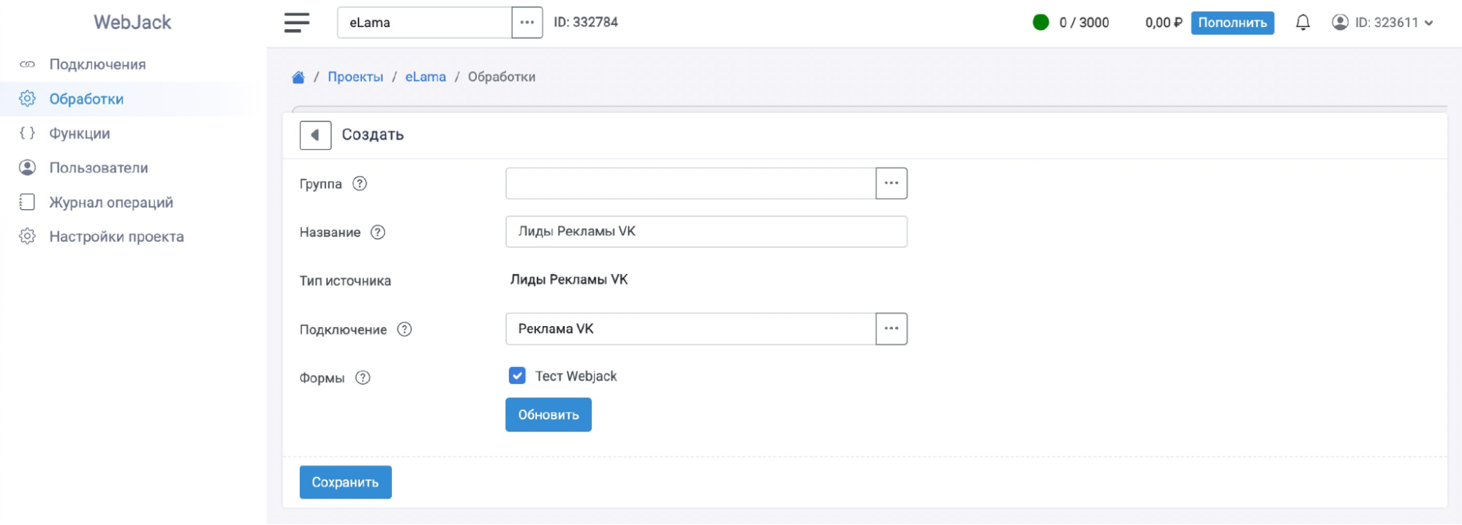Show help for Группа field
Image resolution: width=1462 pixels, height=525 pixels.
click(x=360, y=184)
